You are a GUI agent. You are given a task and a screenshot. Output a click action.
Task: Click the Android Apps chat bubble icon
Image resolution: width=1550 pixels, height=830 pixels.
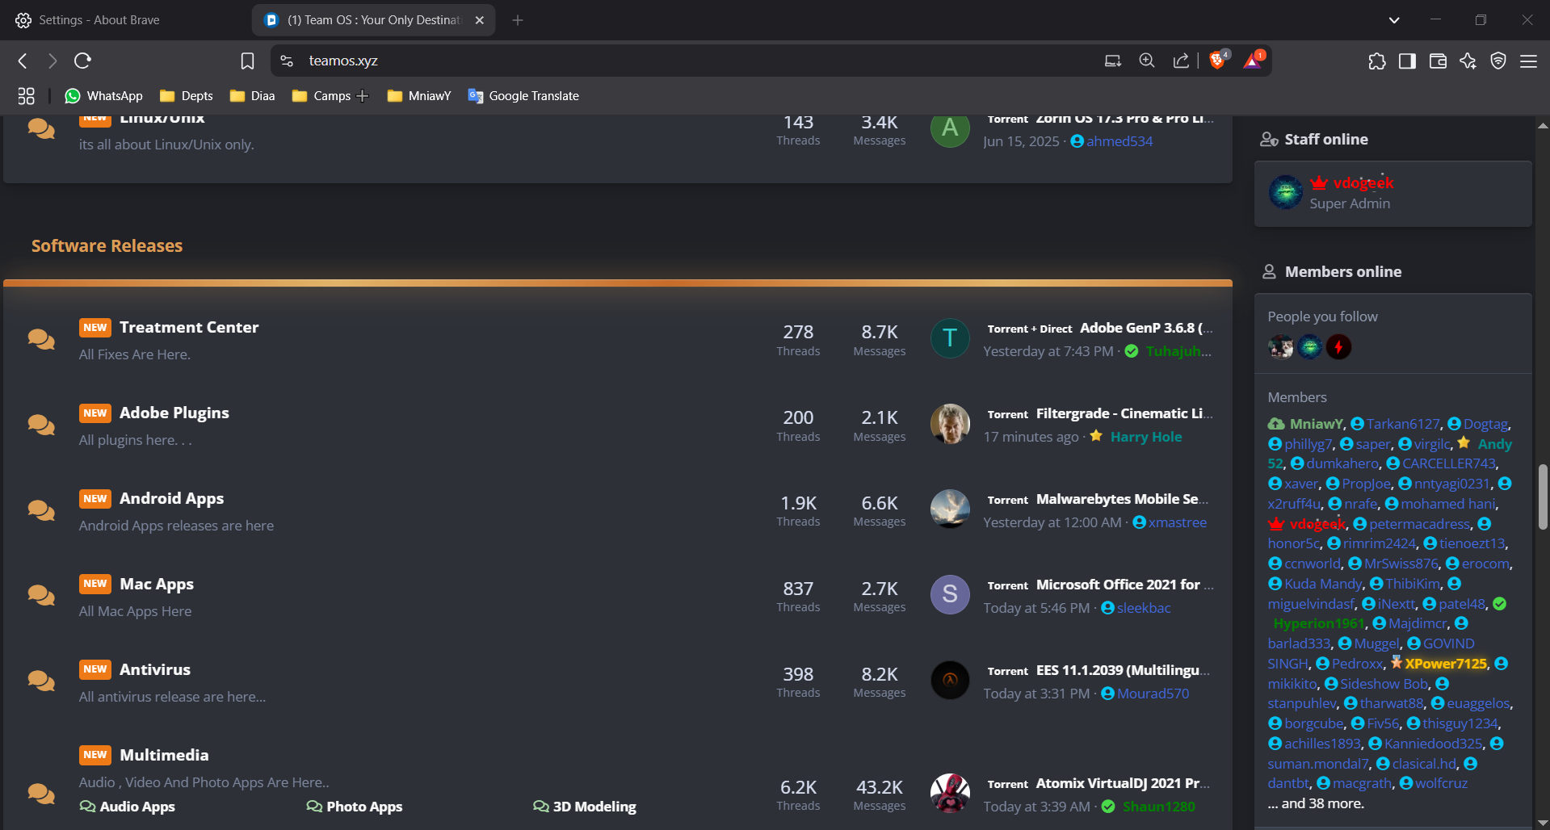tap(41, 511)
